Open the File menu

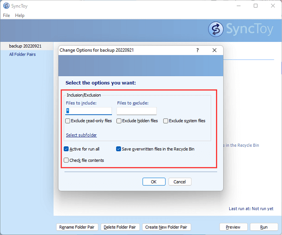6,15
